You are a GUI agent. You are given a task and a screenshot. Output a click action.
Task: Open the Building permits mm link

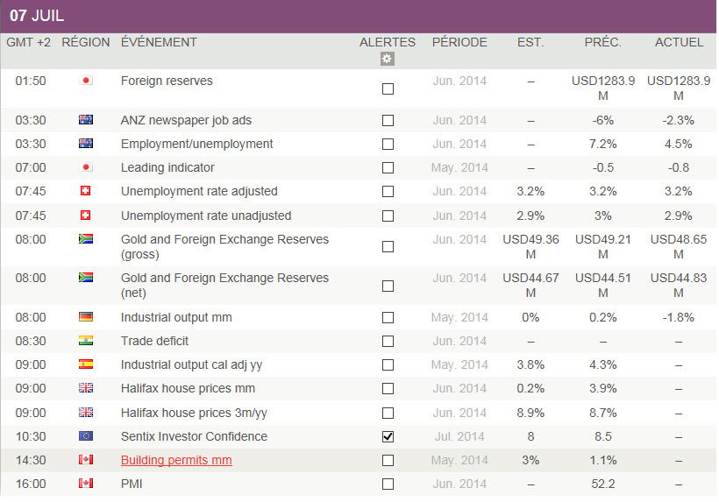176,460
